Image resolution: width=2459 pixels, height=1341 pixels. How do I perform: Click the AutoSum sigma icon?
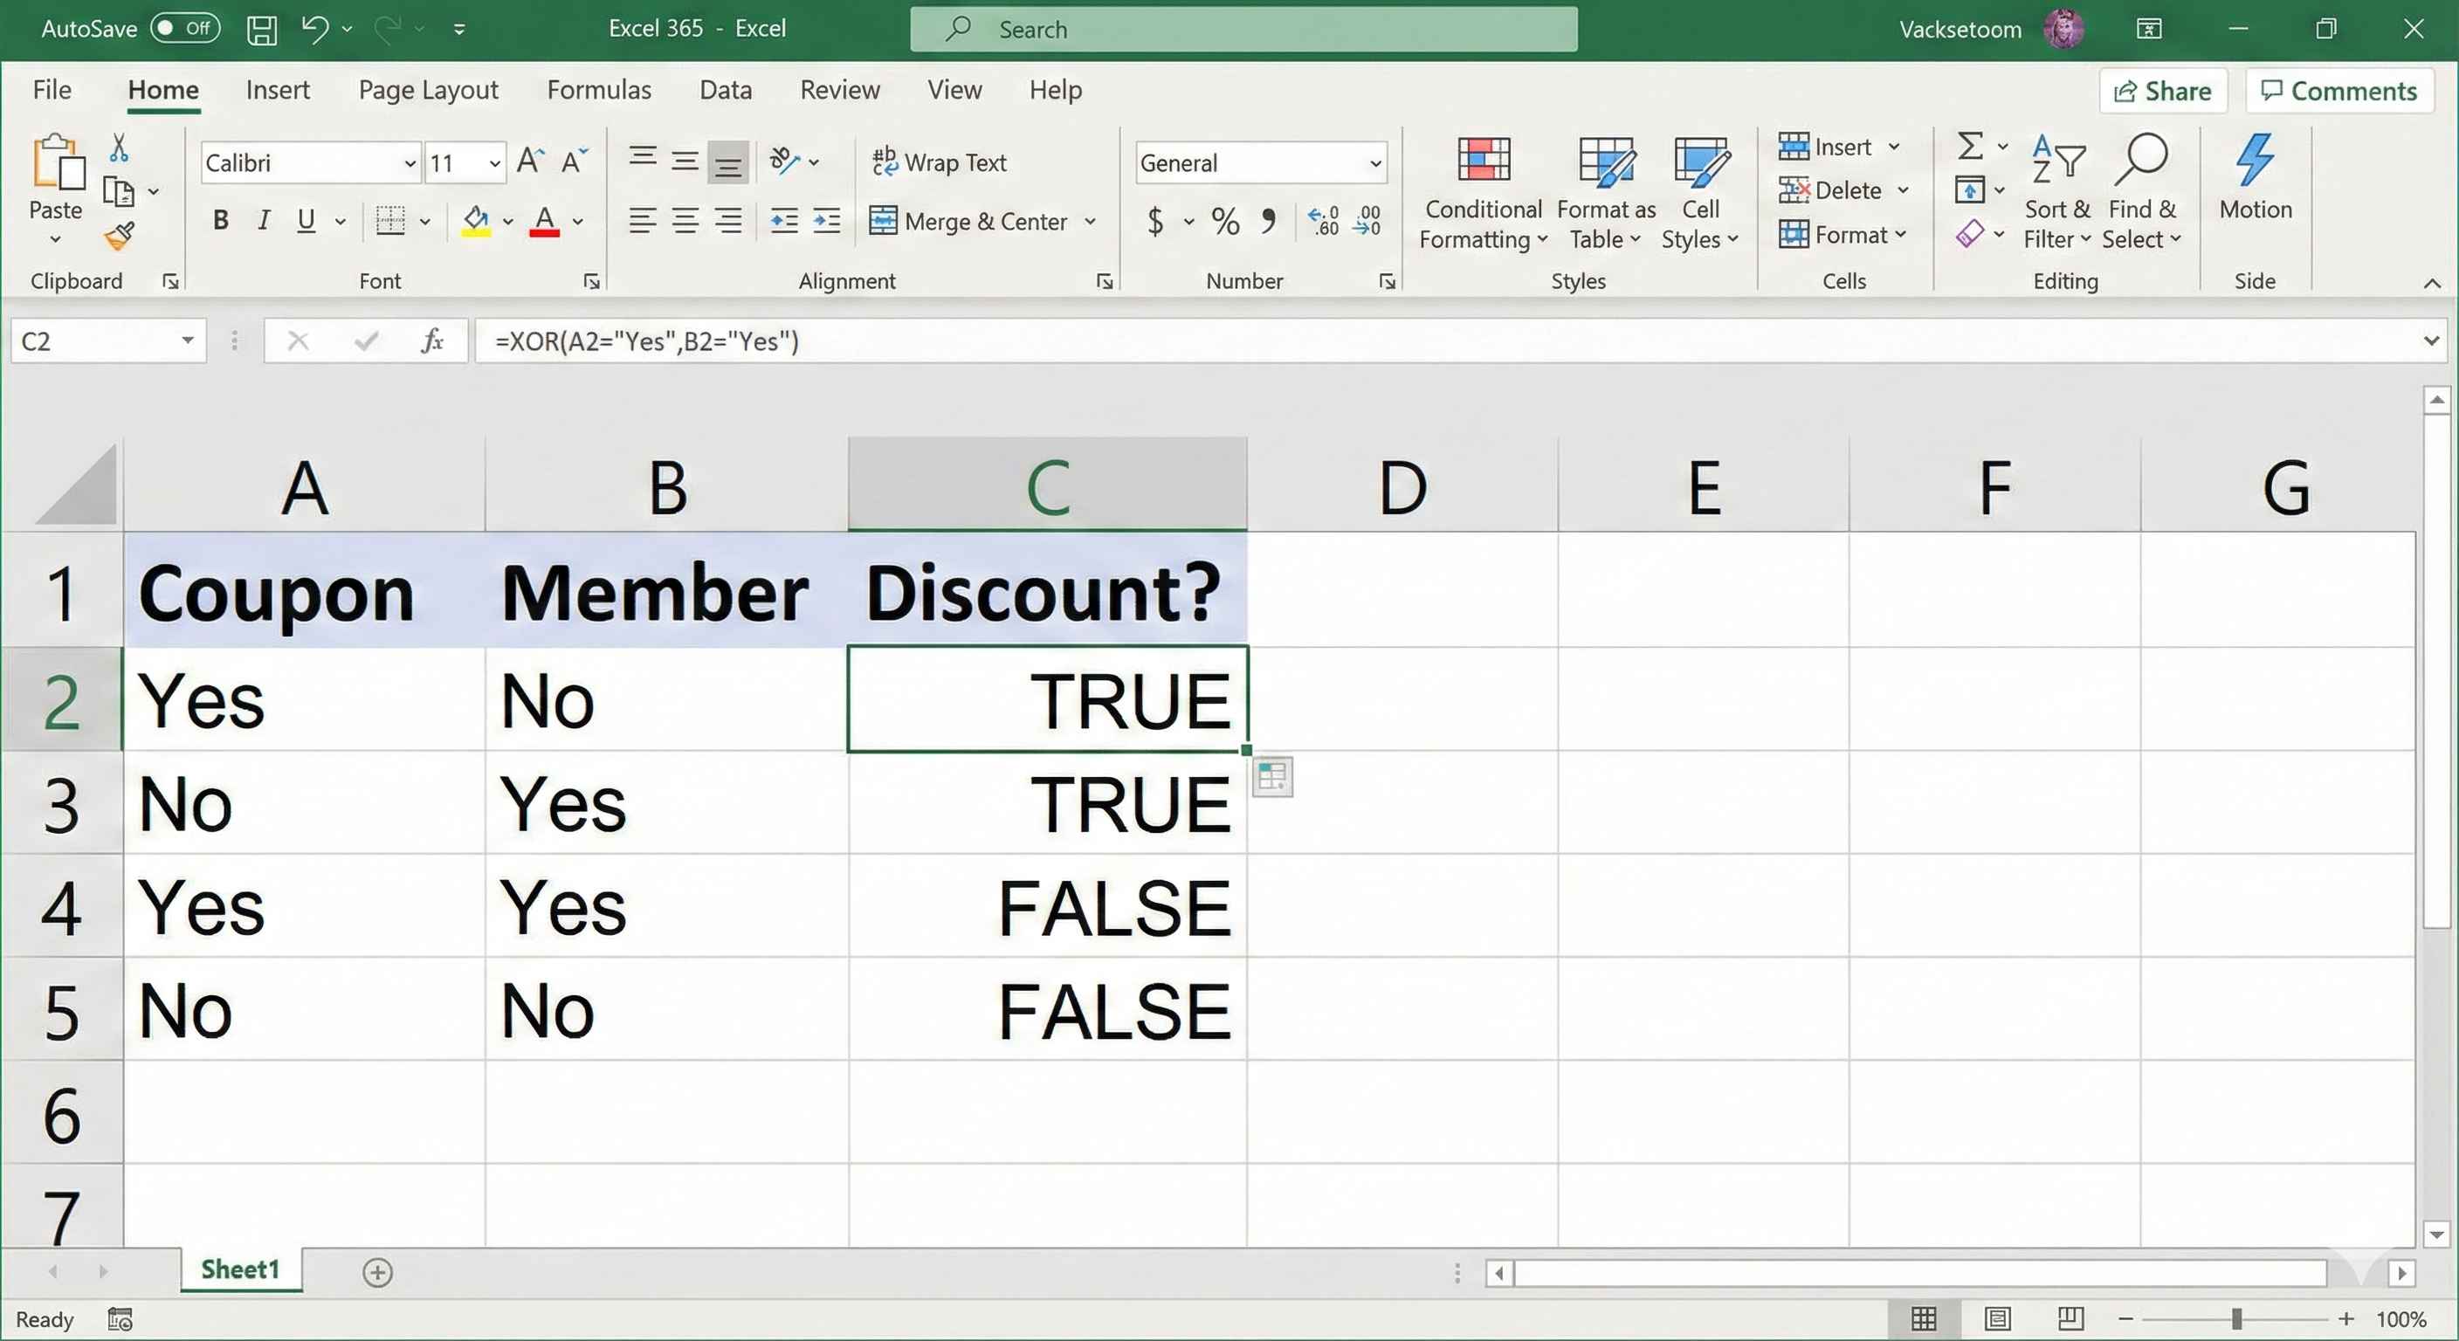click(1970, 146)
